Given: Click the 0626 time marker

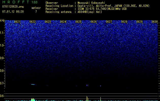Looking at the screenshot, I should (94, 22).
